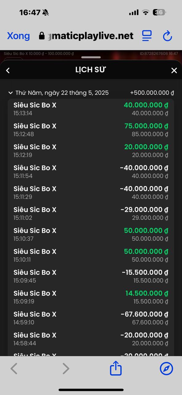Tap the day total +500.000.000 ₫
Image resolution: width=182 pixels, height=395 pixels.
(x=152, y=93)
